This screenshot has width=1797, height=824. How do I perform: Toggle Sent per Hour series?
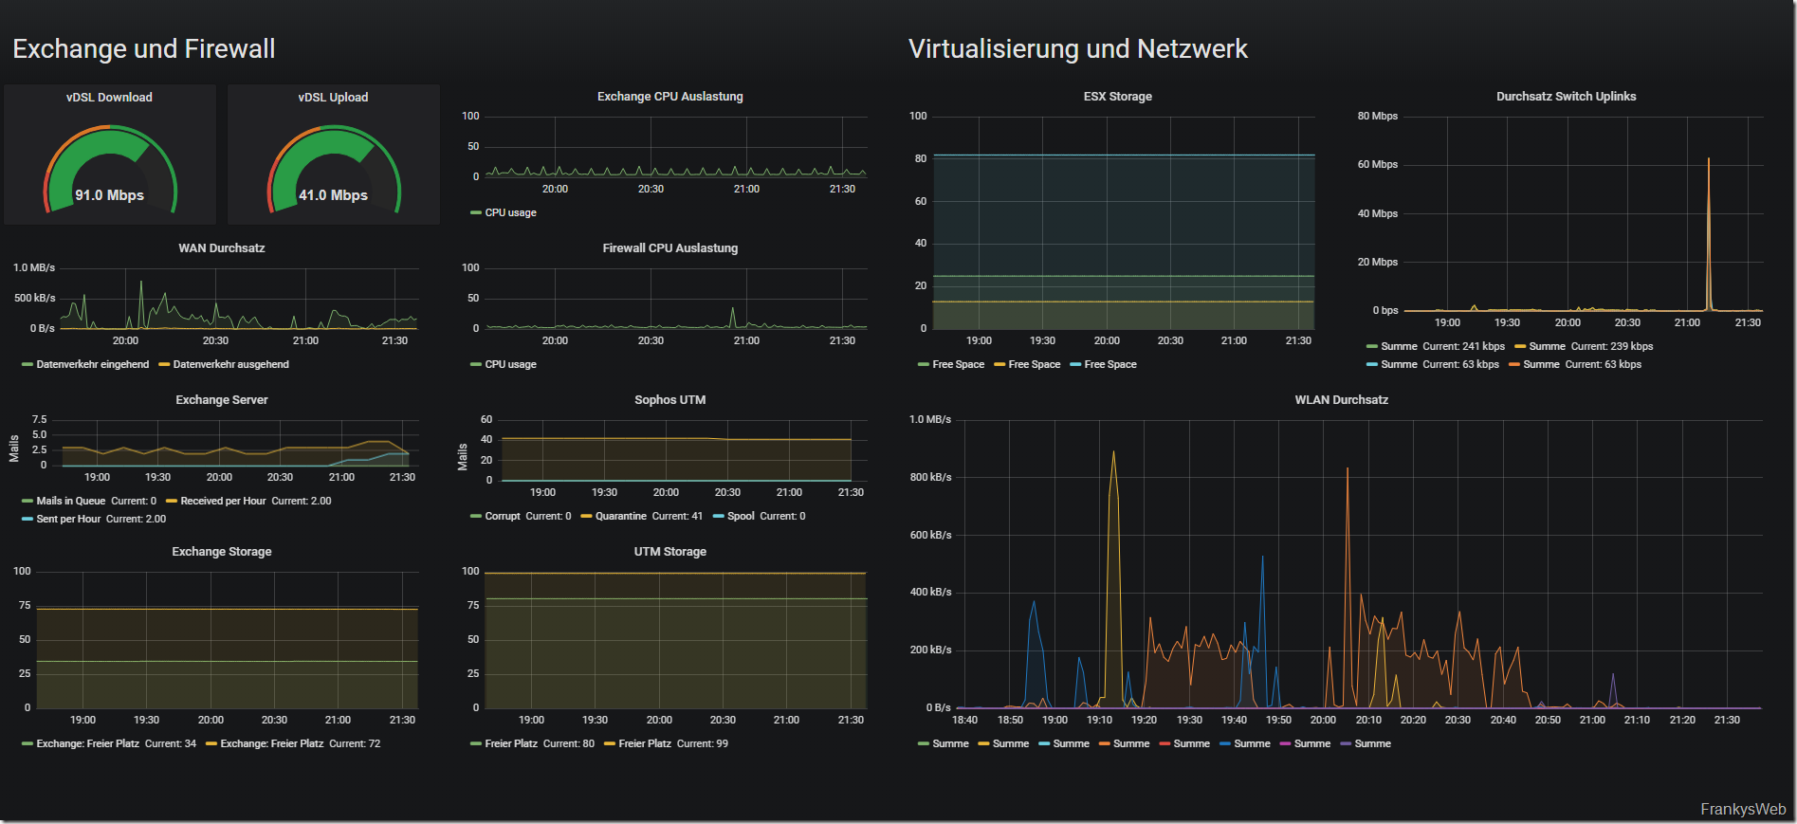68,519
